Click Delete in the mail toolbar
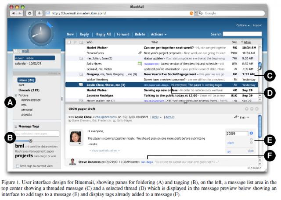Image resolution: width=281 pixels, height=200 pixels. point(140,34)
